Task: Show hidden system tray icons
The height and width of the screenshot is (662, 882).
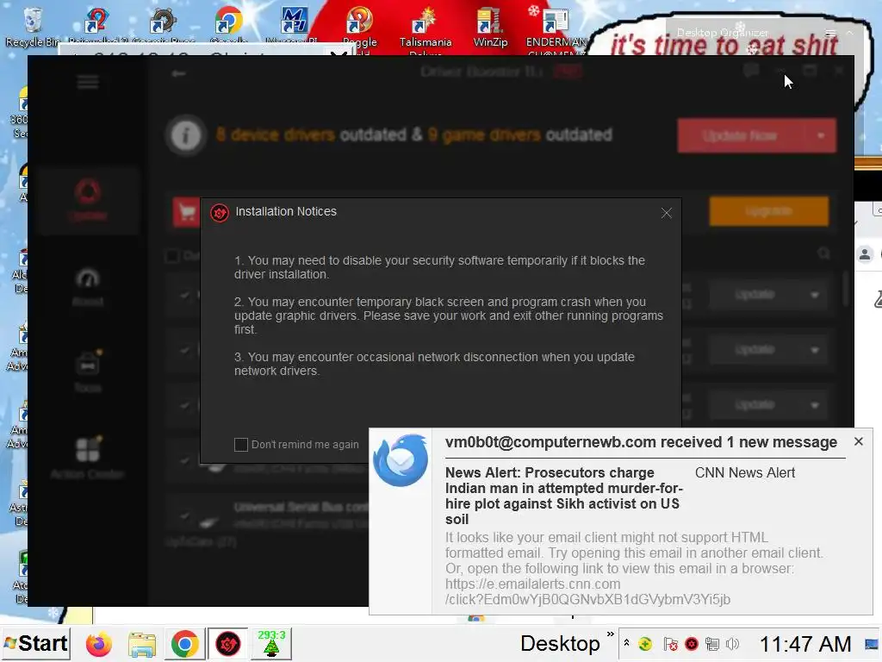Action: click(626, 643)
